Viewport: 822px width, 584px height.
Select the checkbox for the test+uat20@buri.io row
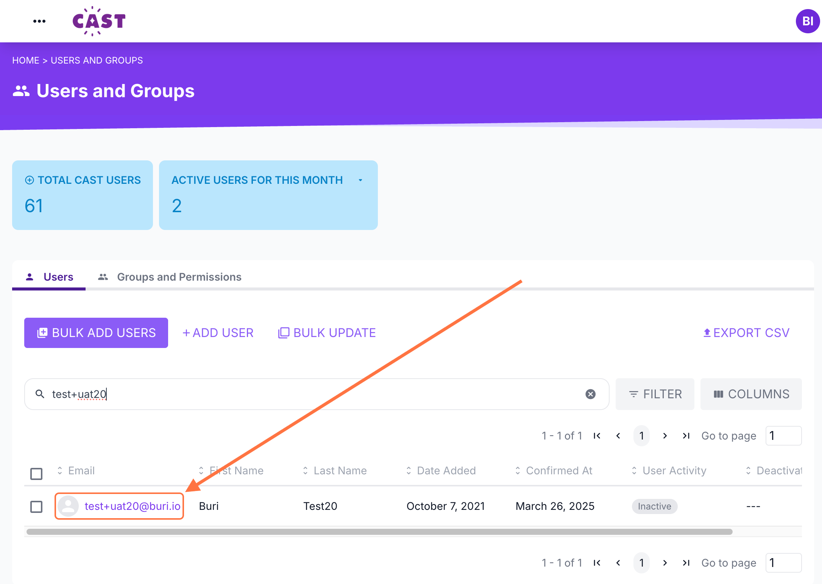click(x=36, y=506)
